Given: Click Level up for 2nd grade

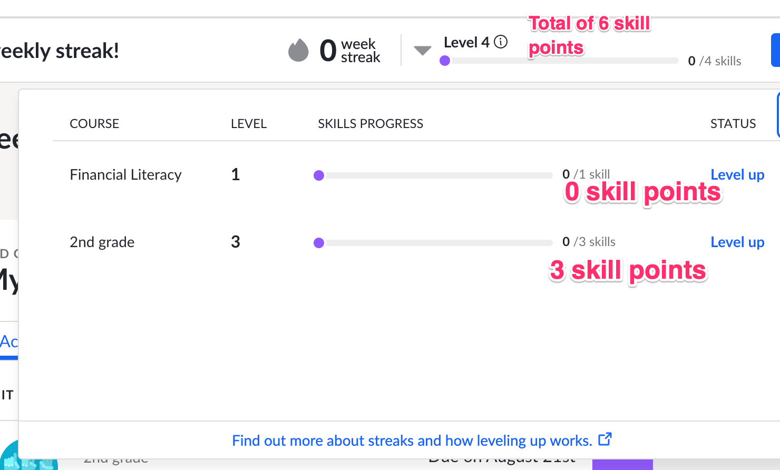Looking at the screenshot, I should coord(737,242).
